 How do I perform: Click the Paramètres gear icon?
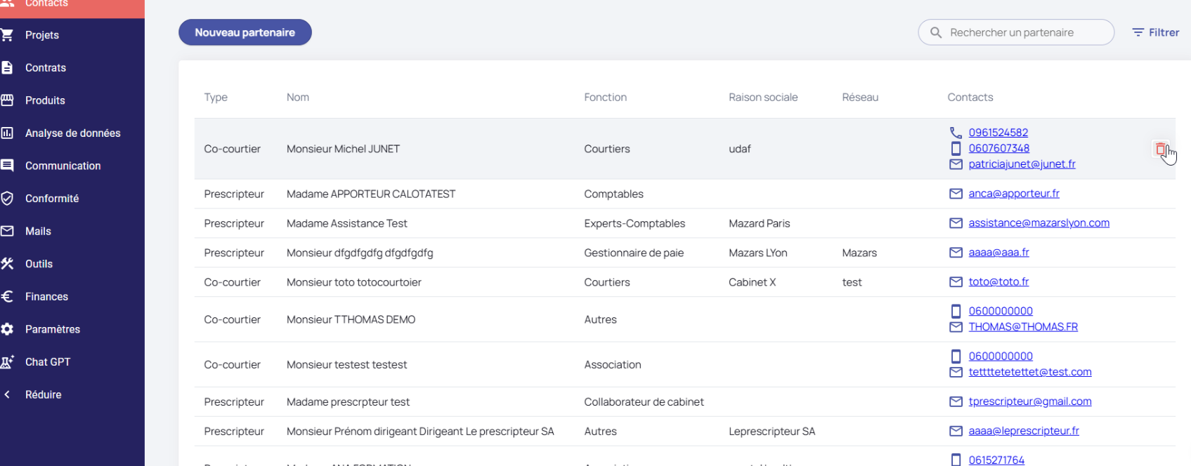pos(8,329)
